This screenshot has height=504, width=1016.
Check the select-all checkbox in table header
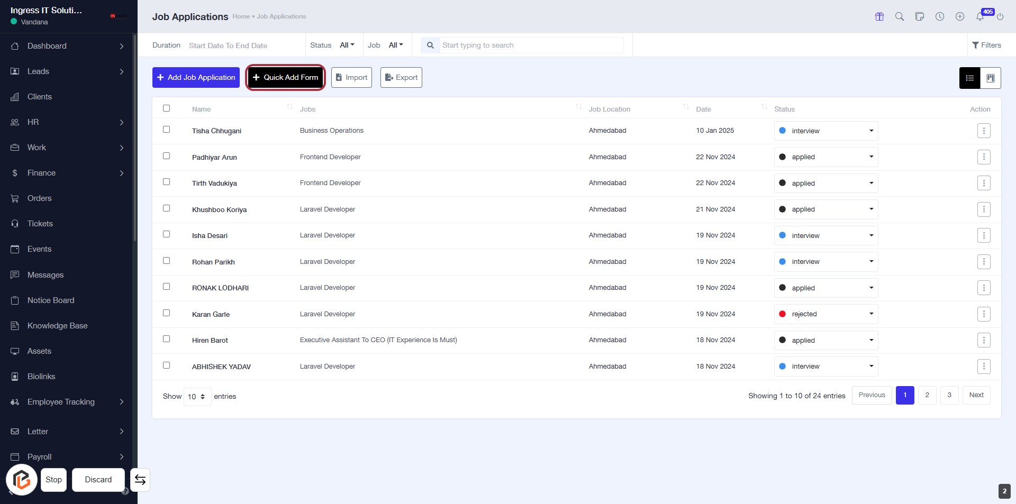166,108
